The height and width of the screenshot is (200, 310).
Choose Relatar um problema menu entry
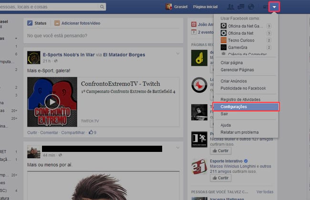(239, 132)
